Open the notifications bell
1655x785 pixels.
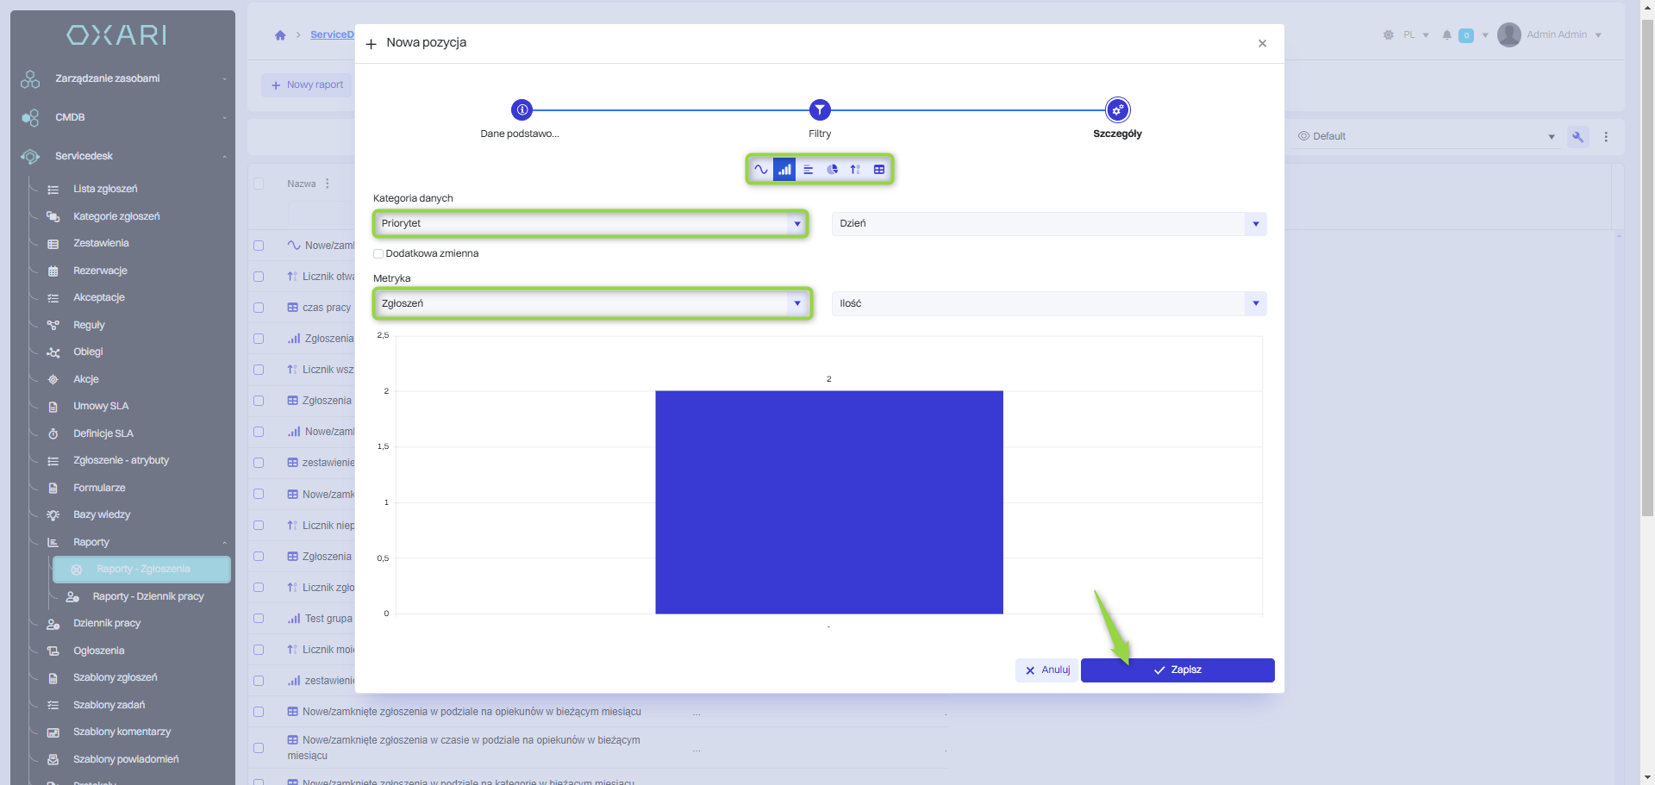(x=1447, y=35)
